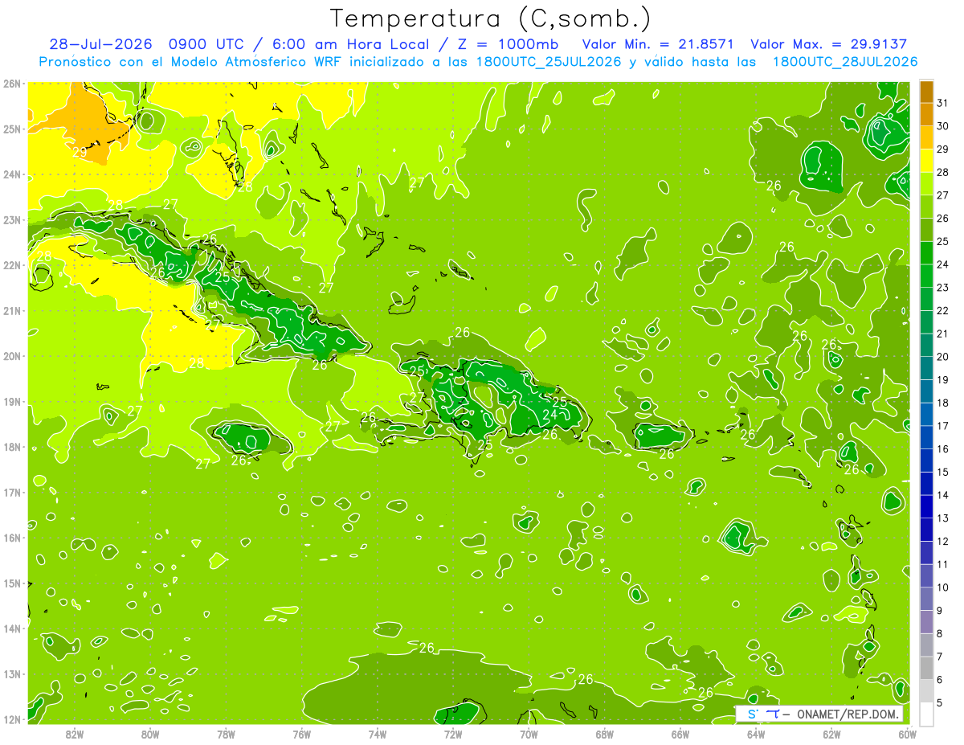Screen dimensions: 964x745
Task: Click the '19N' latitude axis label
Action: [11, 402]
